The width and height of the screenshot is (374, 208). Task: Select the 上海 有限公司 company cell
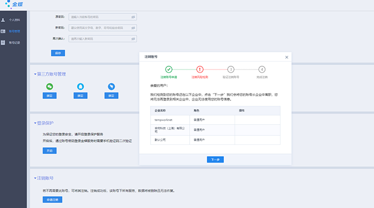pyautogui.click(x=169, y=130)
